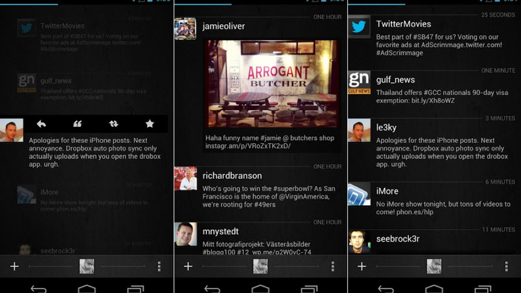
Task: Open overflow menu dots in middle screen
Action: [x=333, y=266]
